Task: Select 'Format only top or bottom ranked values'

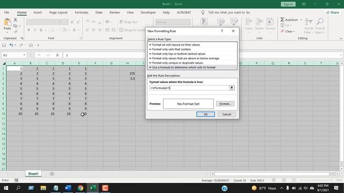Action: 192,54
